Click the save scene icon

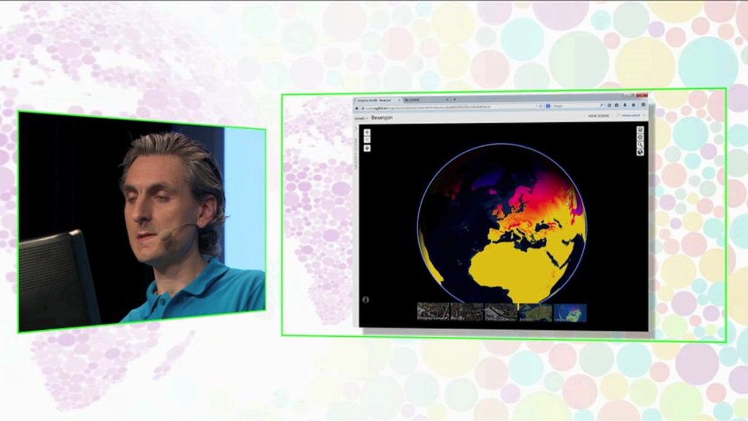640,130
